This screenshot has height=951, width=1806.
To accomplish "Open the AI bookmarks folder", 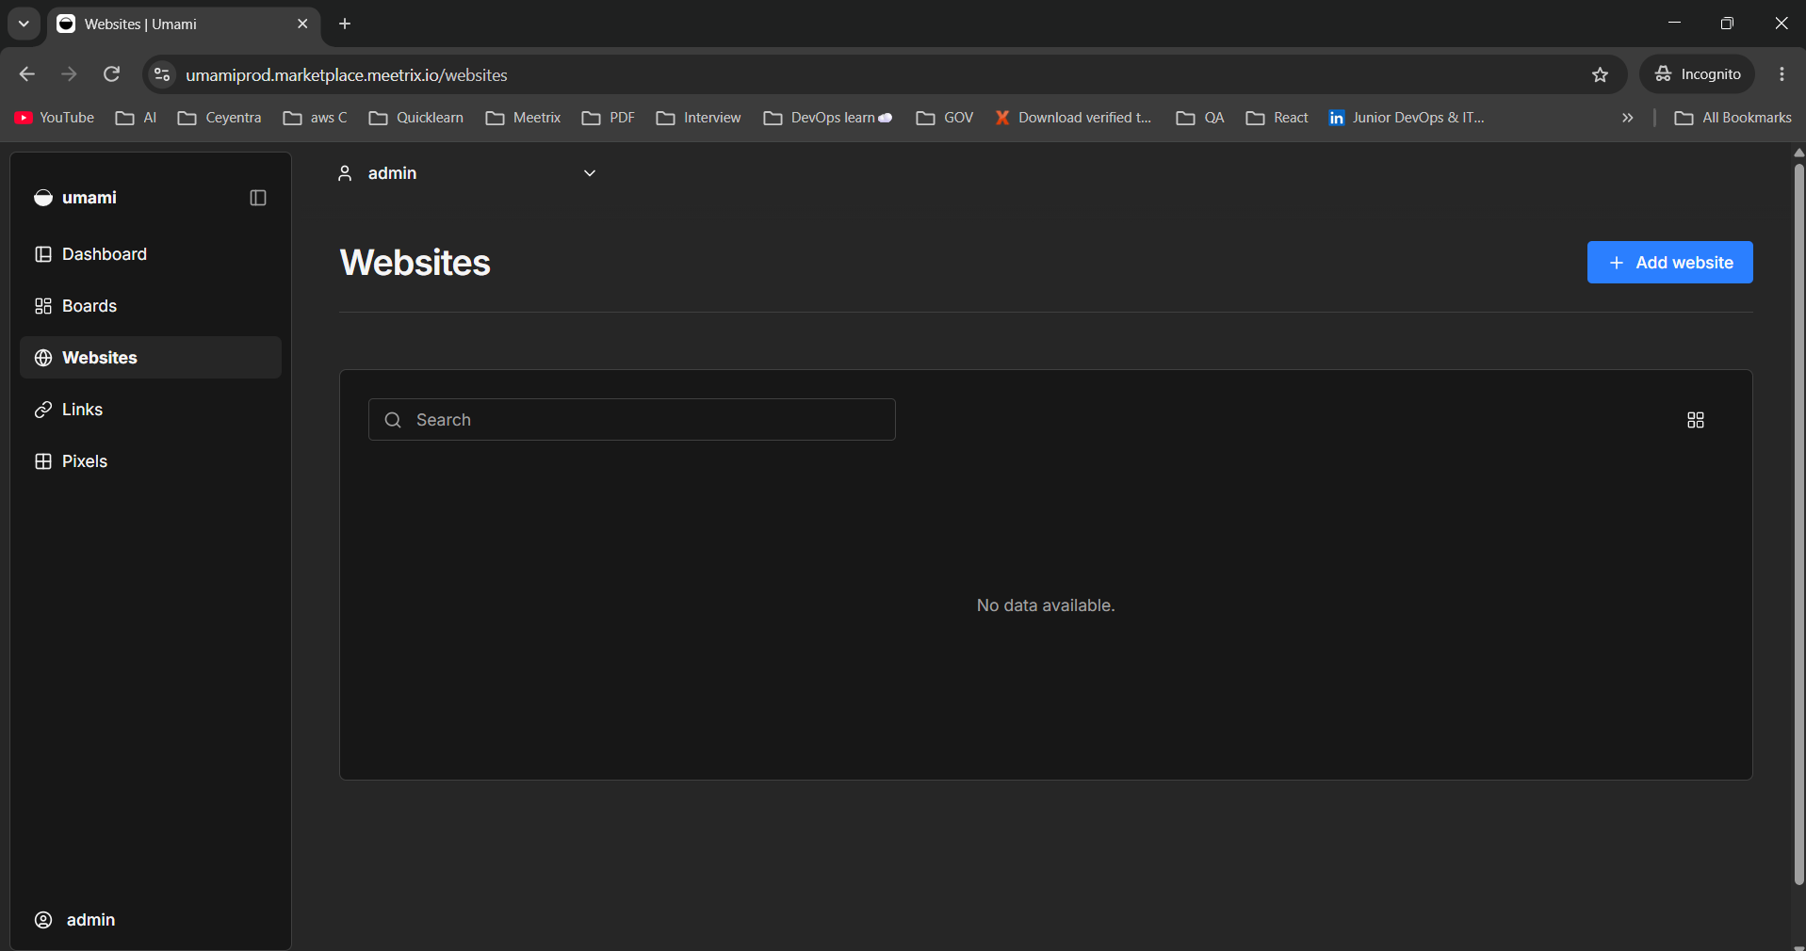I will 136,118.
